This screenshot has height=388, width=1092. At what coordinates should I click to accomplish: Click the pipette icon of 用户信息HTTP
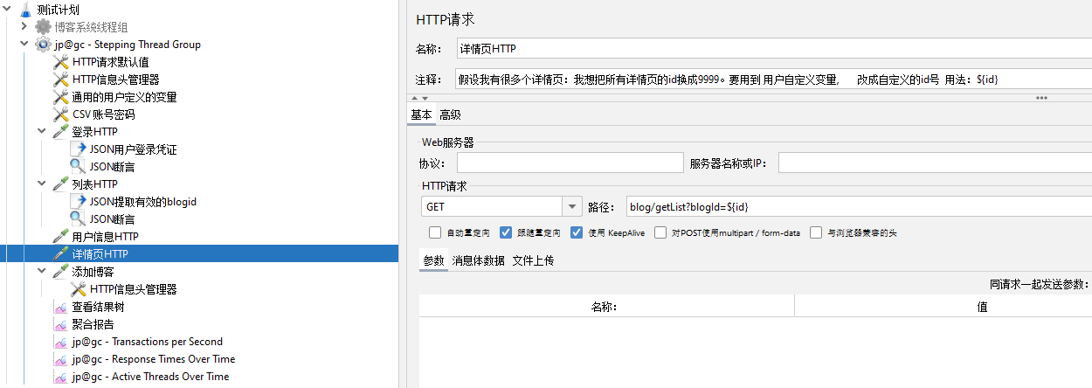point(60,237)
